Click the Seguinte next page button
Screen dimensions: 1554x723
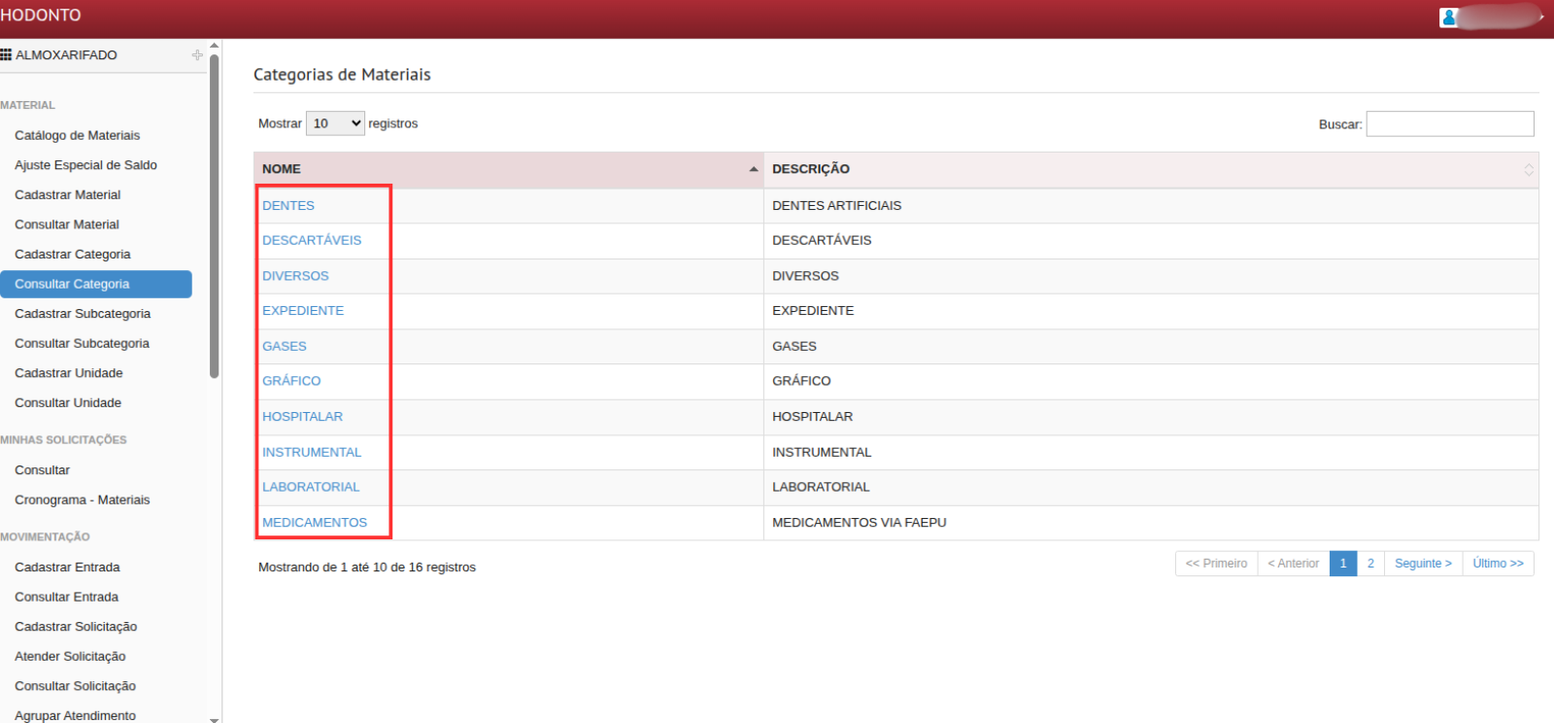coord(1423,564)
